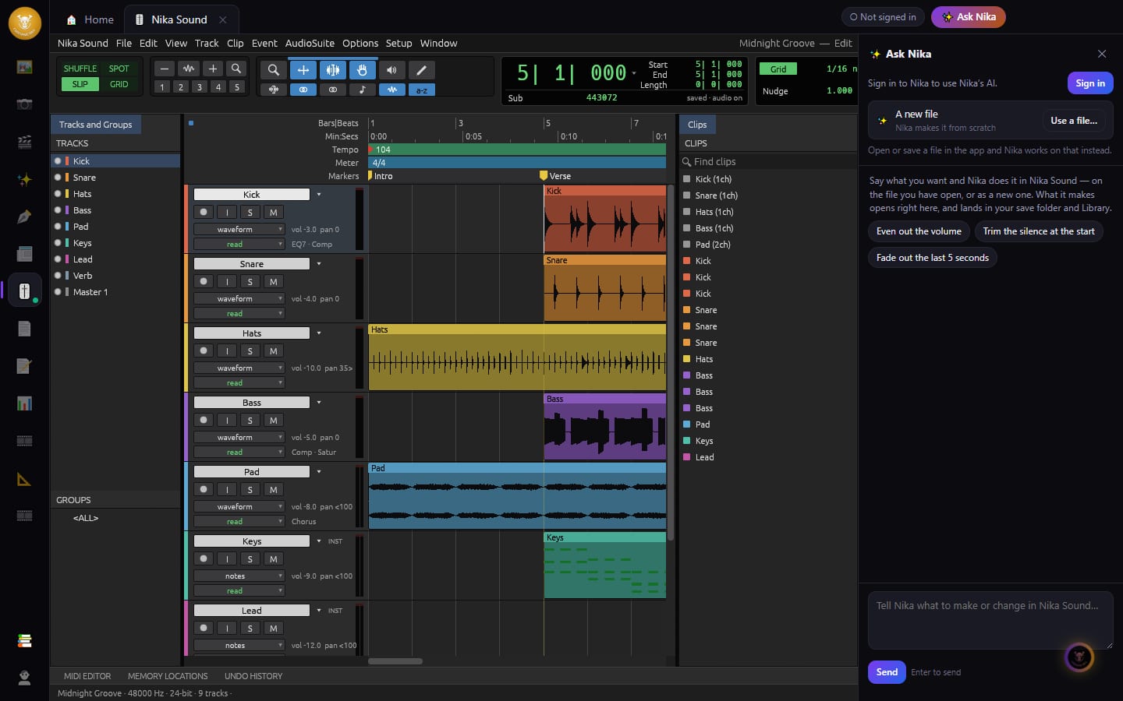Image resolution: width=1123 pixels, height=701 pixels.
Task: Click the timeline horizontal scrollbar thumb
Action: 395,661
